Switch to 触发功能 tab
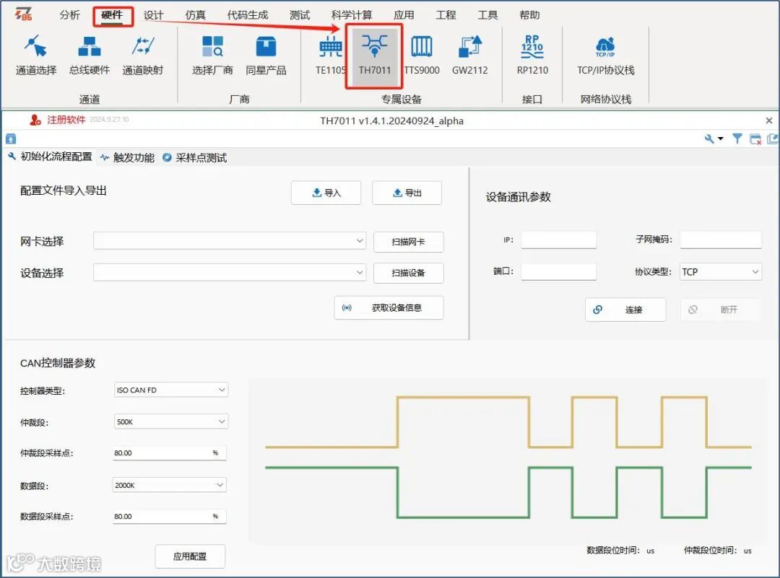The width and height of the screenshot is (780, 578). 128,157
